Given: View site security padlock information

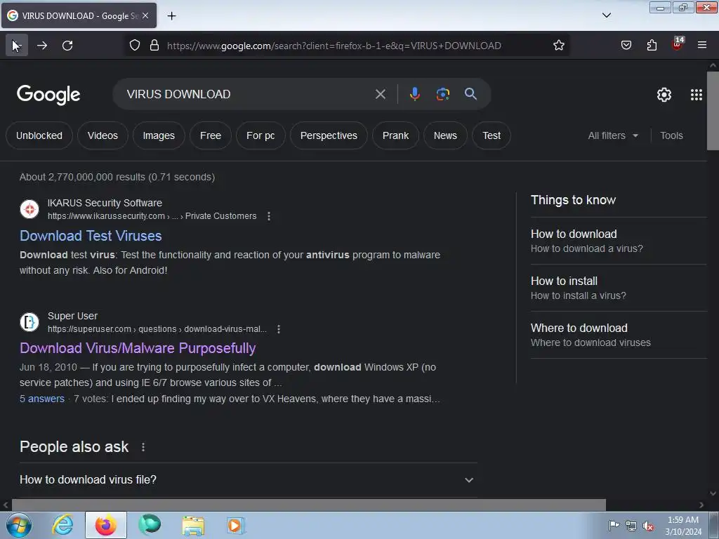Looking at the screenshot, I should (154, 46).
